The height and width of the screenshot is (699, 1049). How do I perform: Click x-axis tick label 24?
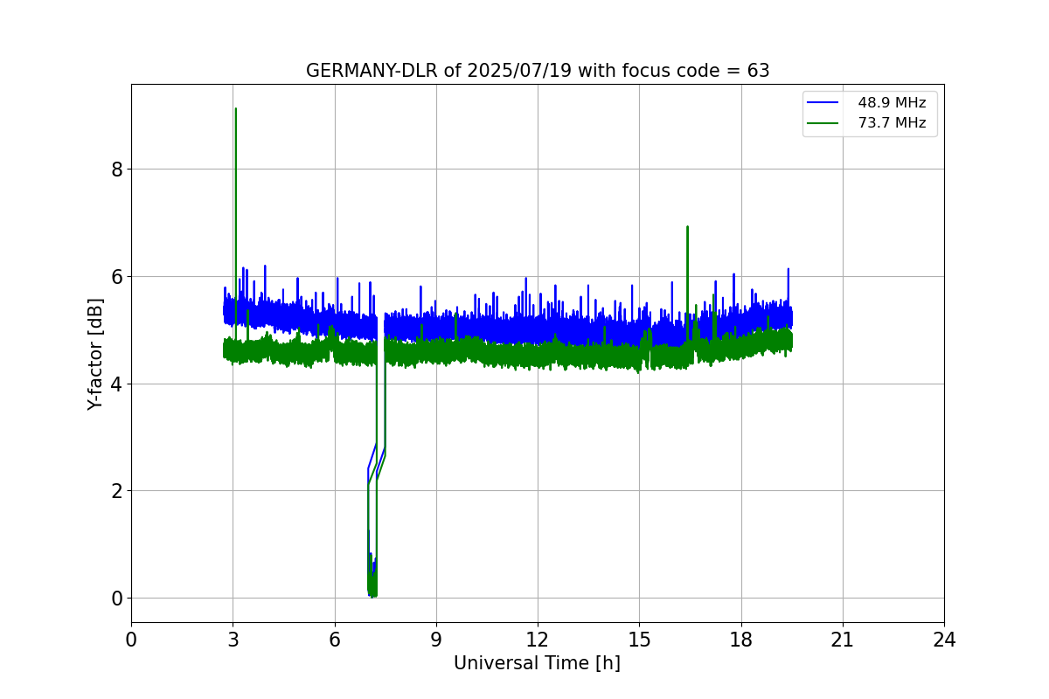coord(944,640)
